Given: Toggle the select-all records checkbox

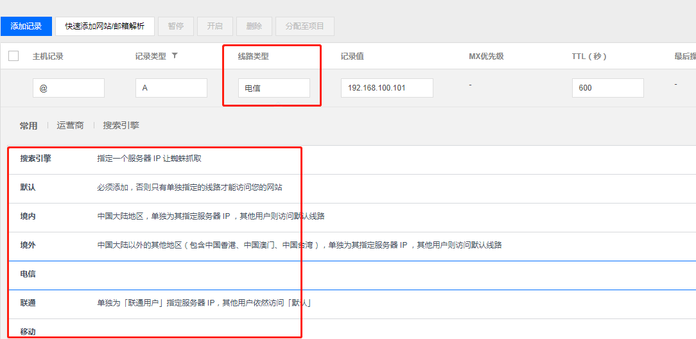Looking at the screenshot, I should (x=13, y=56).
